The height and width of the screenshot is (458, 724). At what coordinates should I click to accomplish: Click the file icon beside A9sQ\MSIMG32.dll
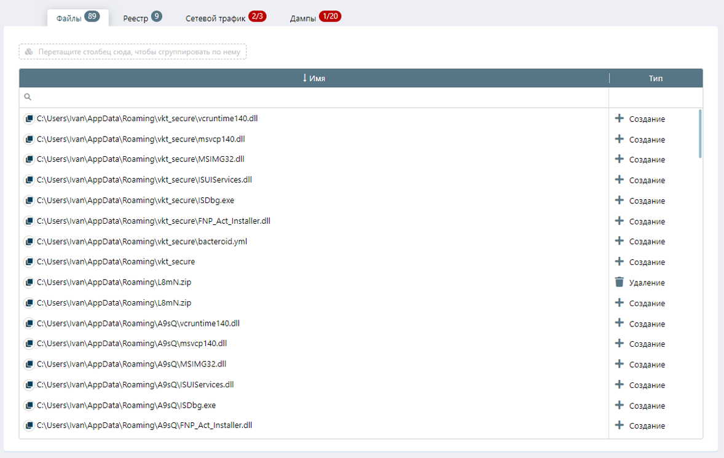[28, 365]
